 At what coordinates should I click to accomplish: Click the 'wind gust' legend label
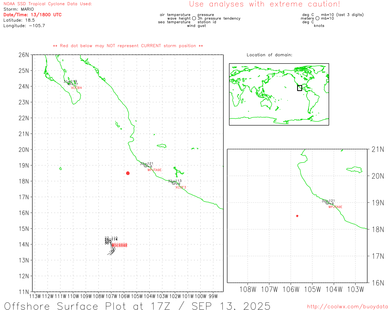point(196,26)
